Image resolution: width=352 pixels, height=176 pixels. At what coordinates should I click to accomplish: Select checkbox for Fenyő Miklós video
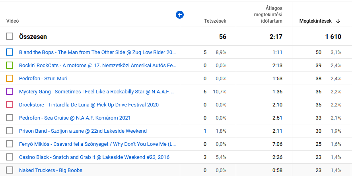tap(10, 144)
